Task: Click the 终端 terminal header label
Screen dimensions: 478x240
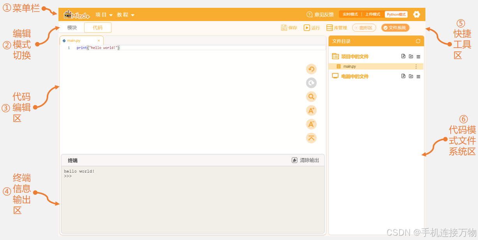Action: click(x=72, y=161)
